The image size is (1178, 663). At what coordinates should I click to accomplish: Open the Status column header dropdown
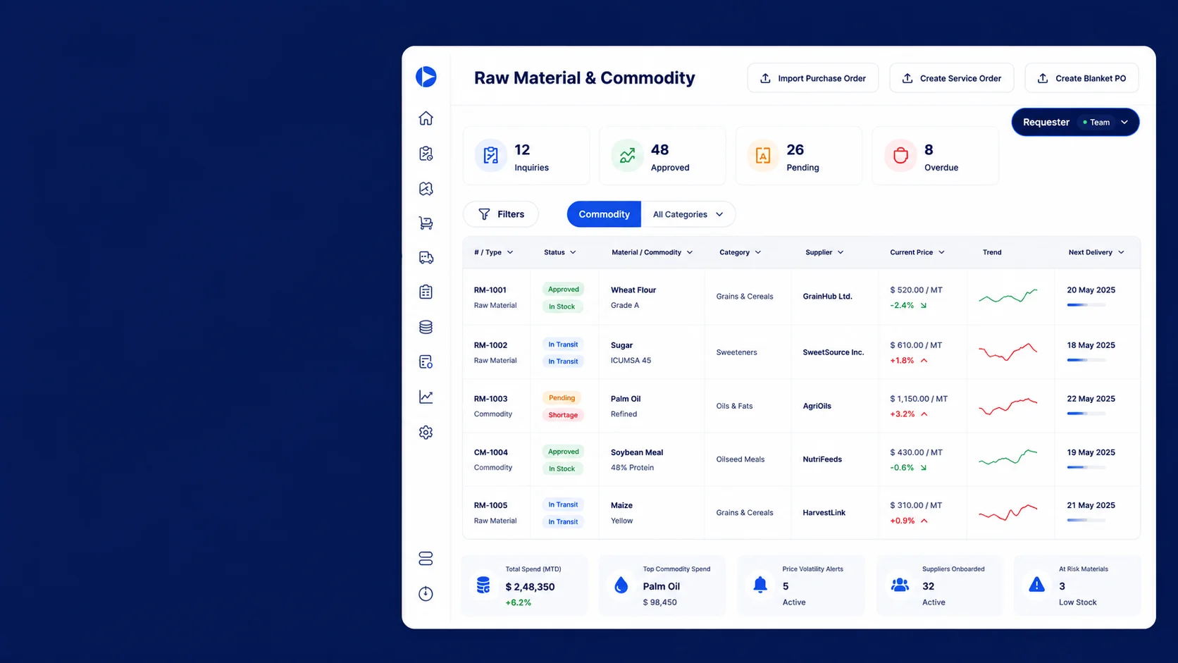(x=560, y=252)
